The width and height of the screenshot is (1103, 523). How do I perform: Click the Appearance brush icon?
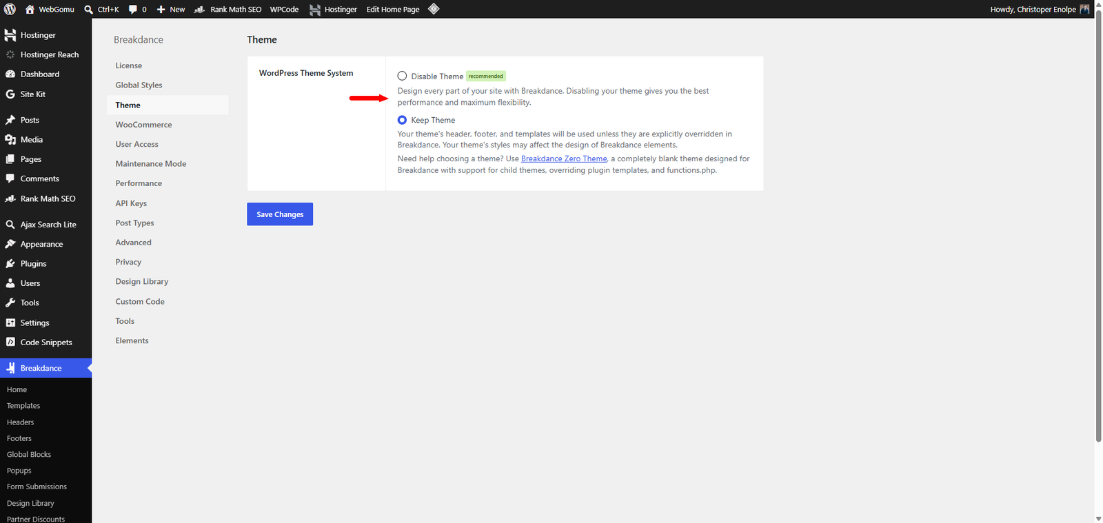coord(10,244)
